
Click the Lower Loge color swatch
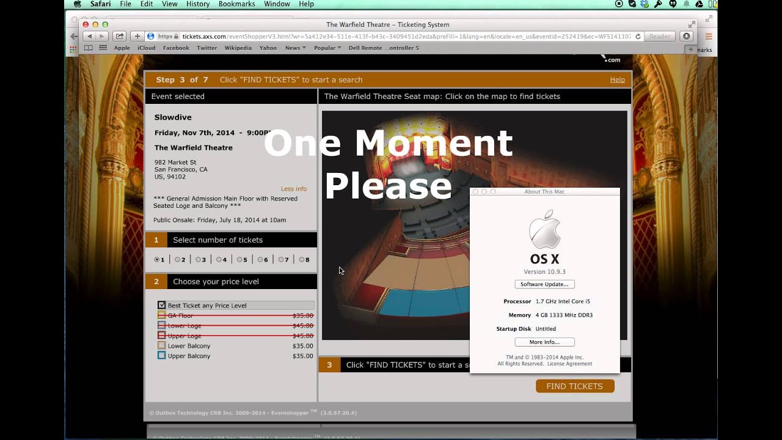coord(162,325)
